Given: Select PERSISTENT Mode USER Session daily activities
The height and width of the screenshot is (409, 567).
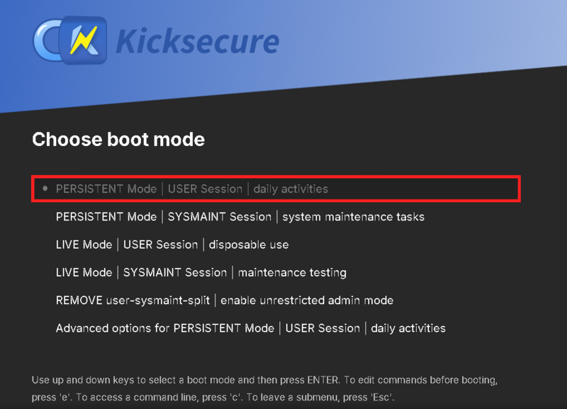Looking at the screenshot, I should pyautogui.click(x=191, y=189).
